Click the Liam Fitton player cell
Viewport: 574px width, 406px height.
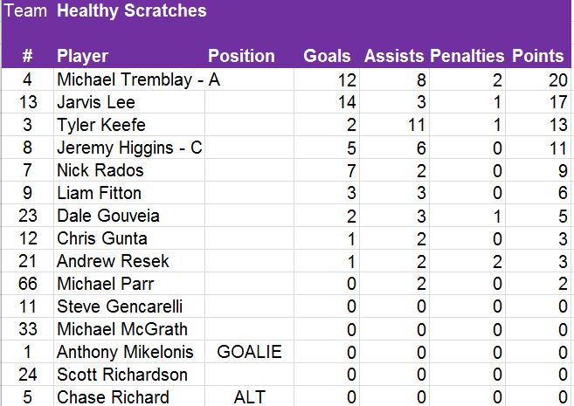click(x=99, y=193)
